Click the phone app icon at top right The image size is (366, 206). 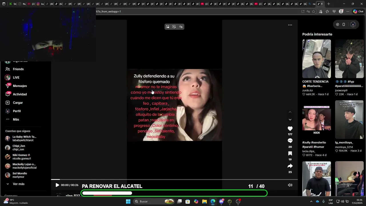click(x=344, y=24)
